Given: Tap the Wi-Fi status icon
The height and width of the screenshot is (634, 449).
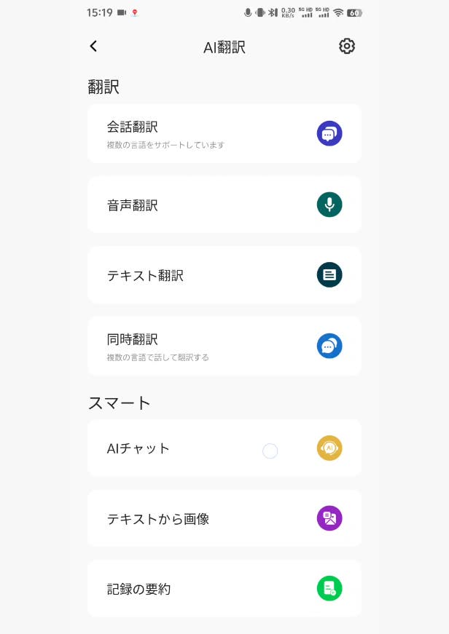Looking at the screenshot, I should point(338,12).
